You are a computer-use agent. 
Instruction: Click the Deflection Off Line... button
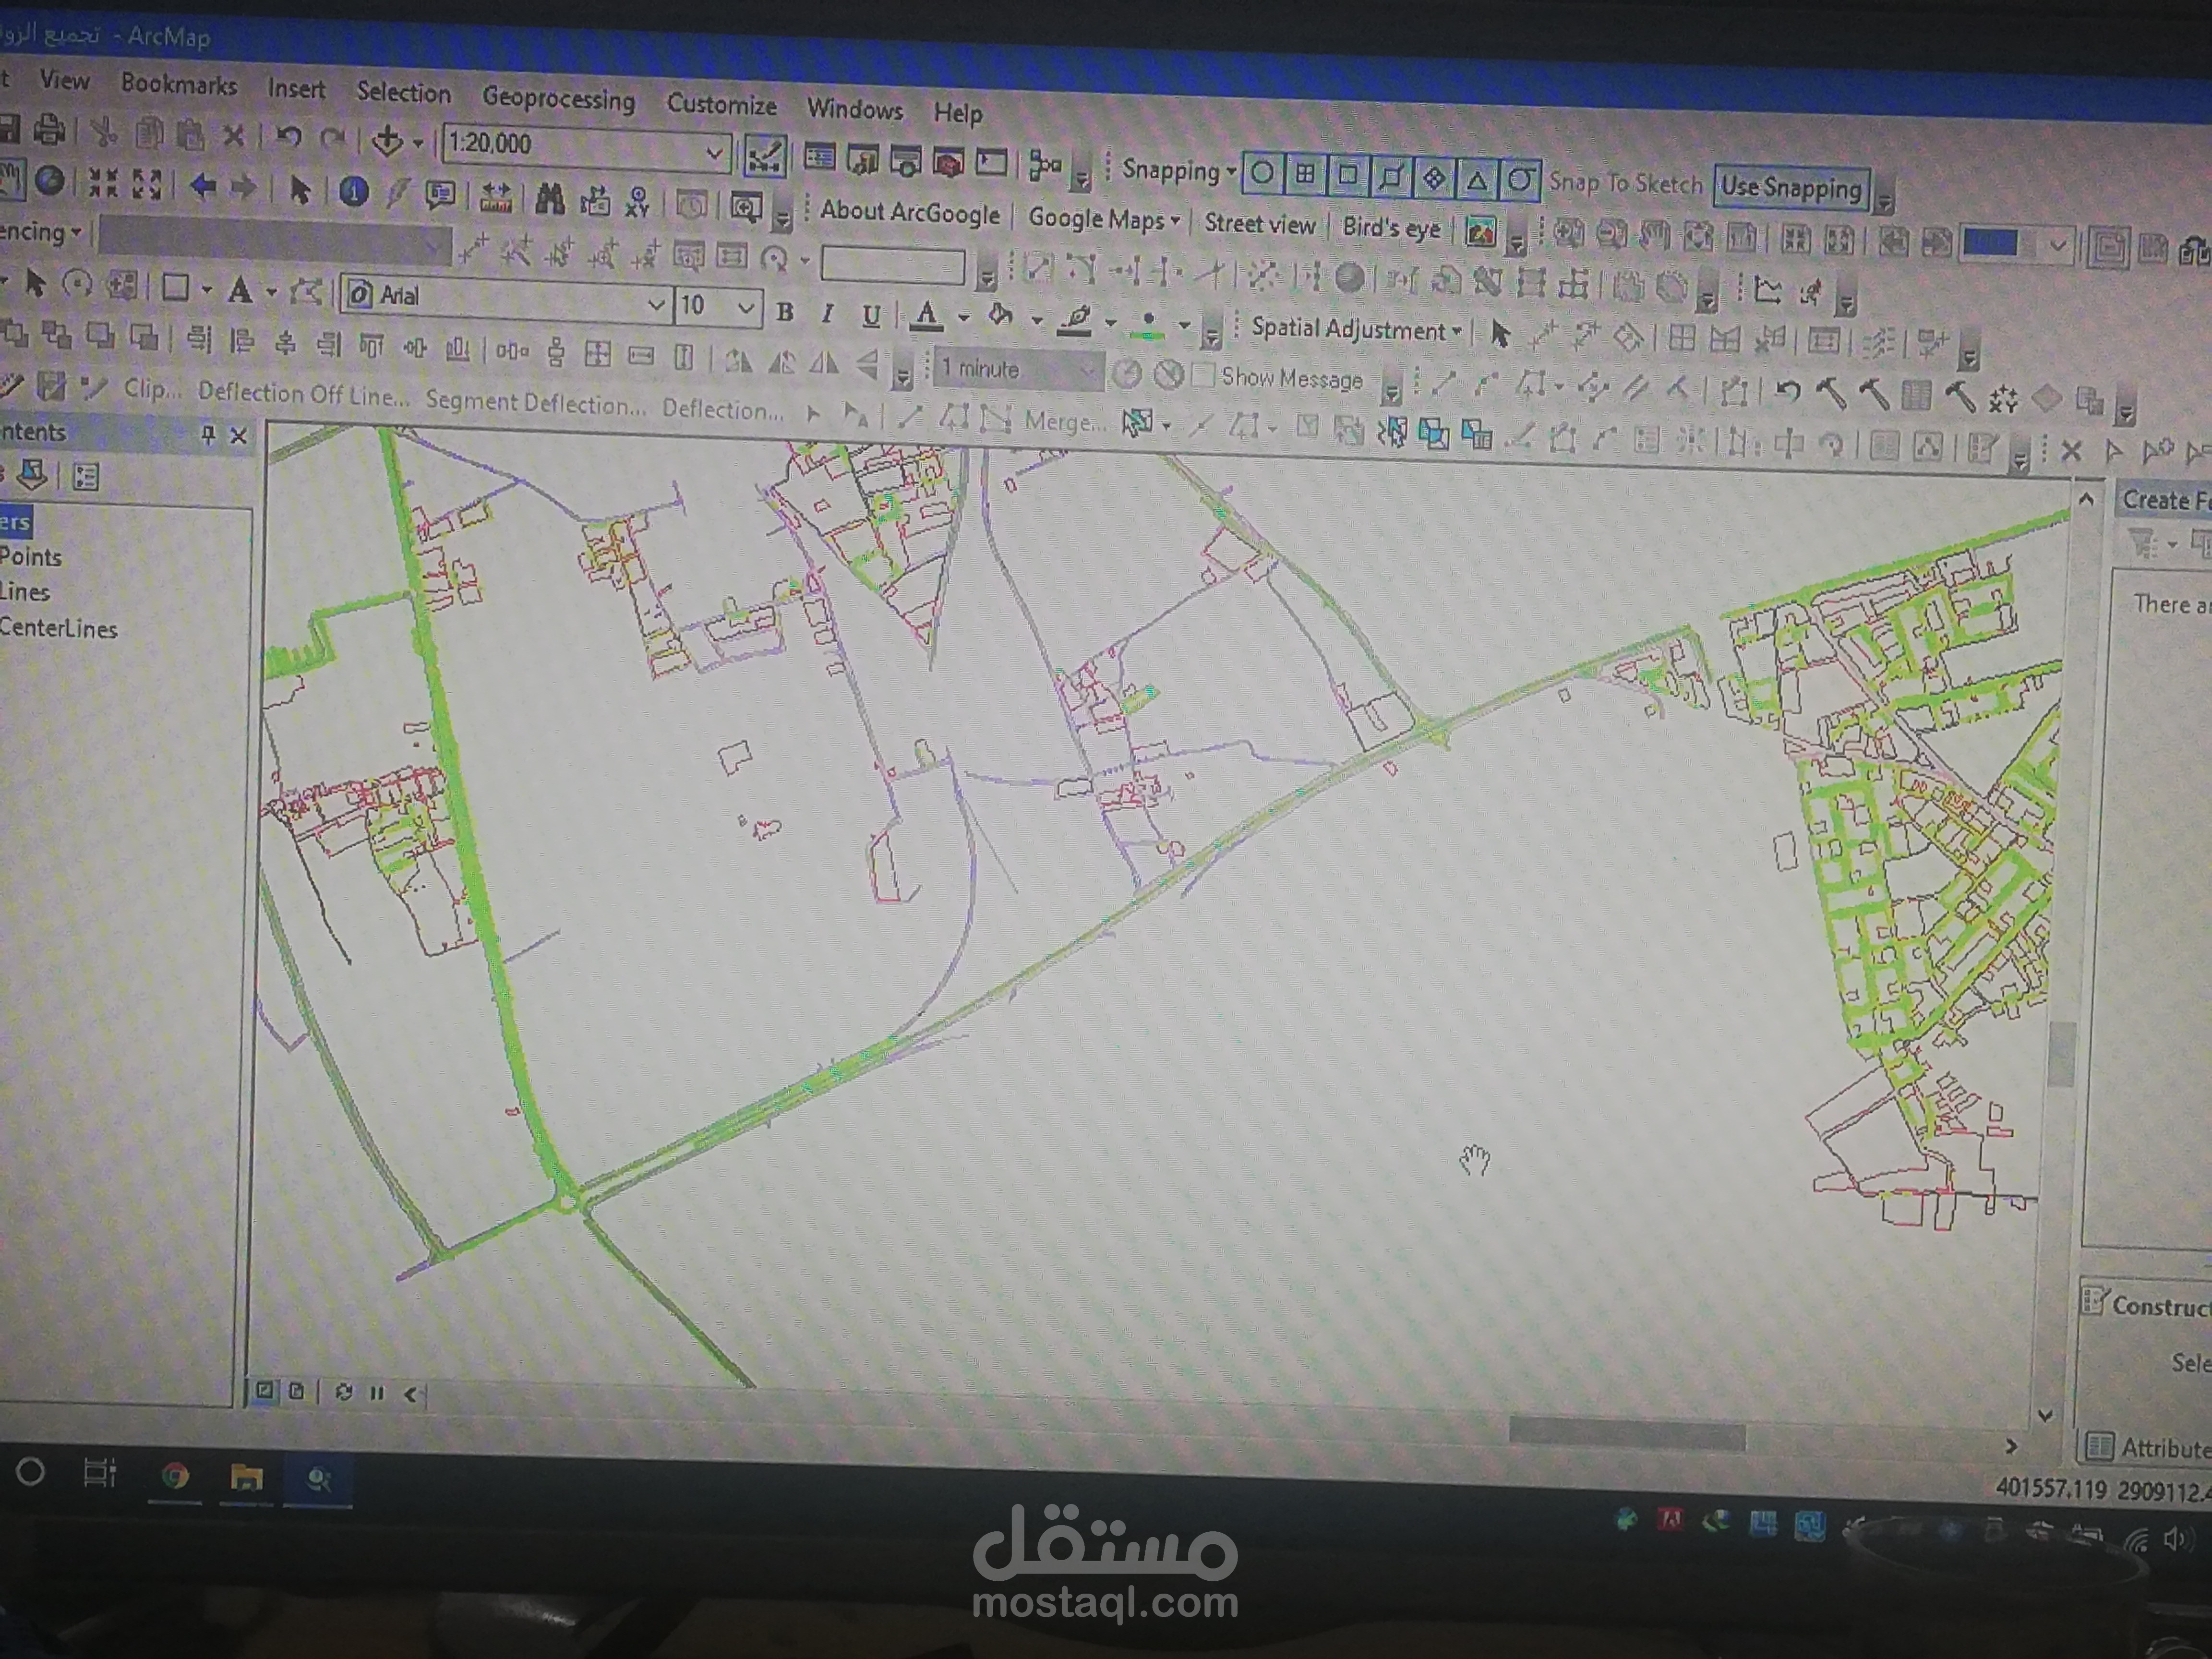point(303,394)
